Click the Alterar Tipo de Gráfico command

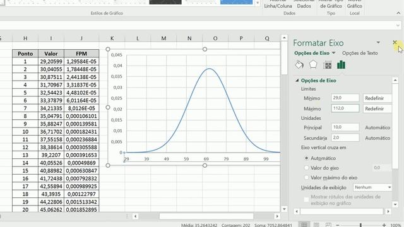tap(331, 4)
